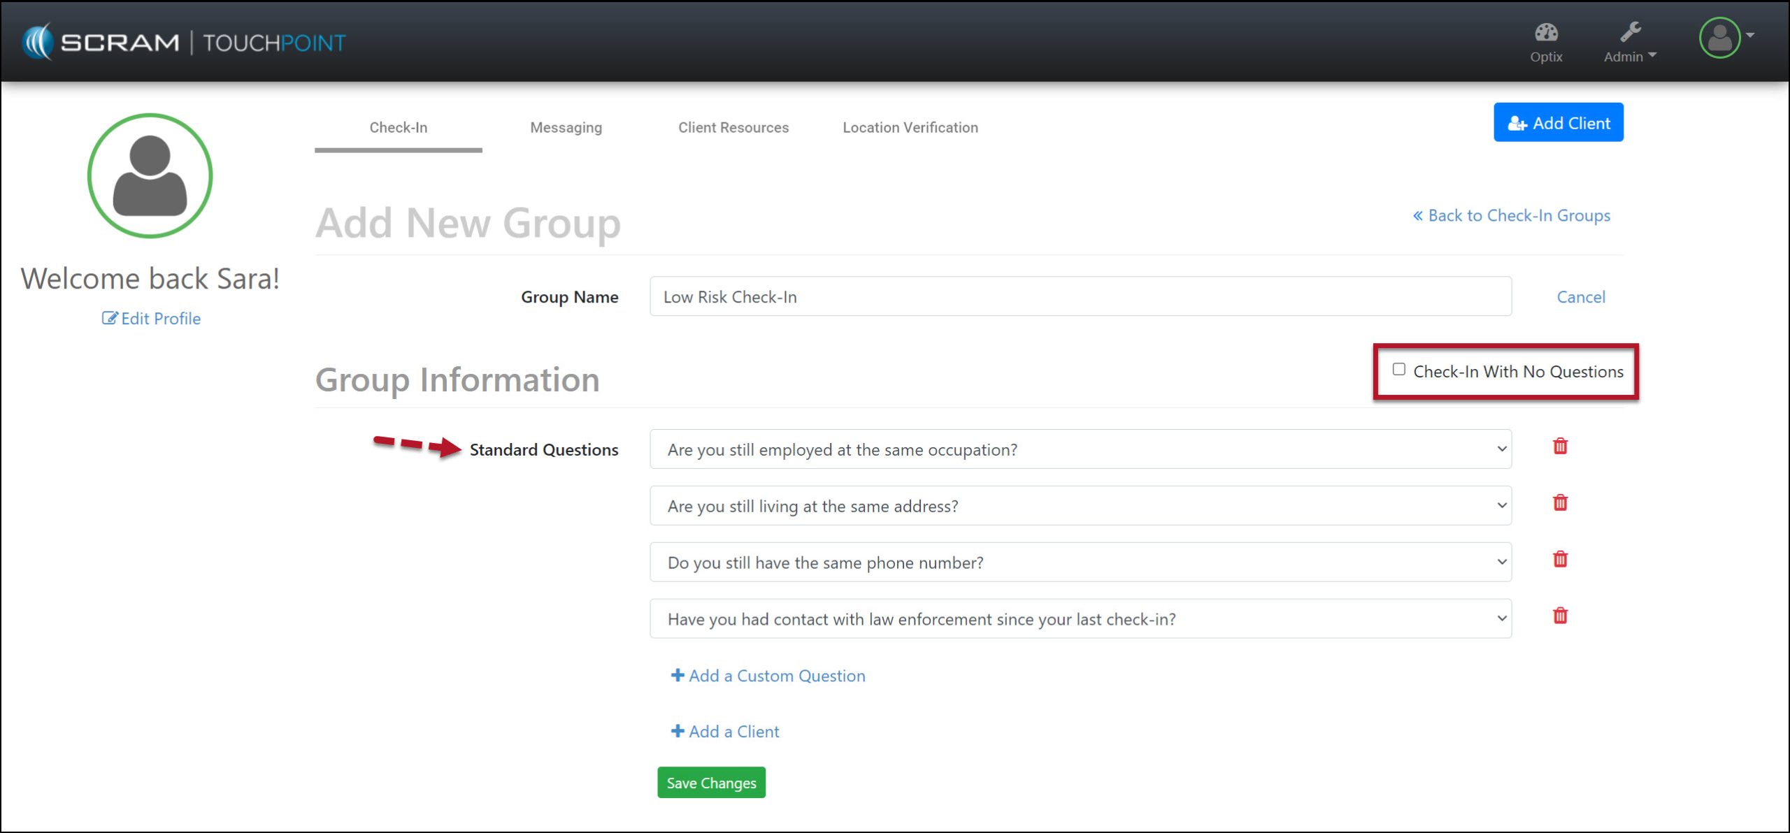Expand the employment occupation question dropdown
1790x833 pixels.
pos(1080,449)
